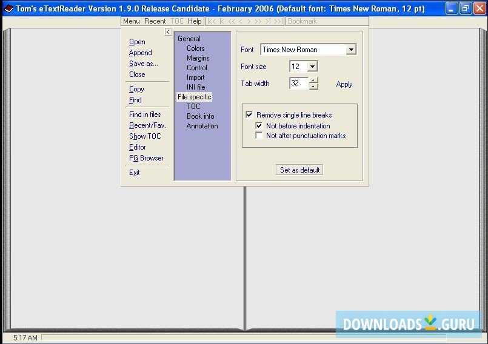Choose Find from the menu

click(135, 100)
